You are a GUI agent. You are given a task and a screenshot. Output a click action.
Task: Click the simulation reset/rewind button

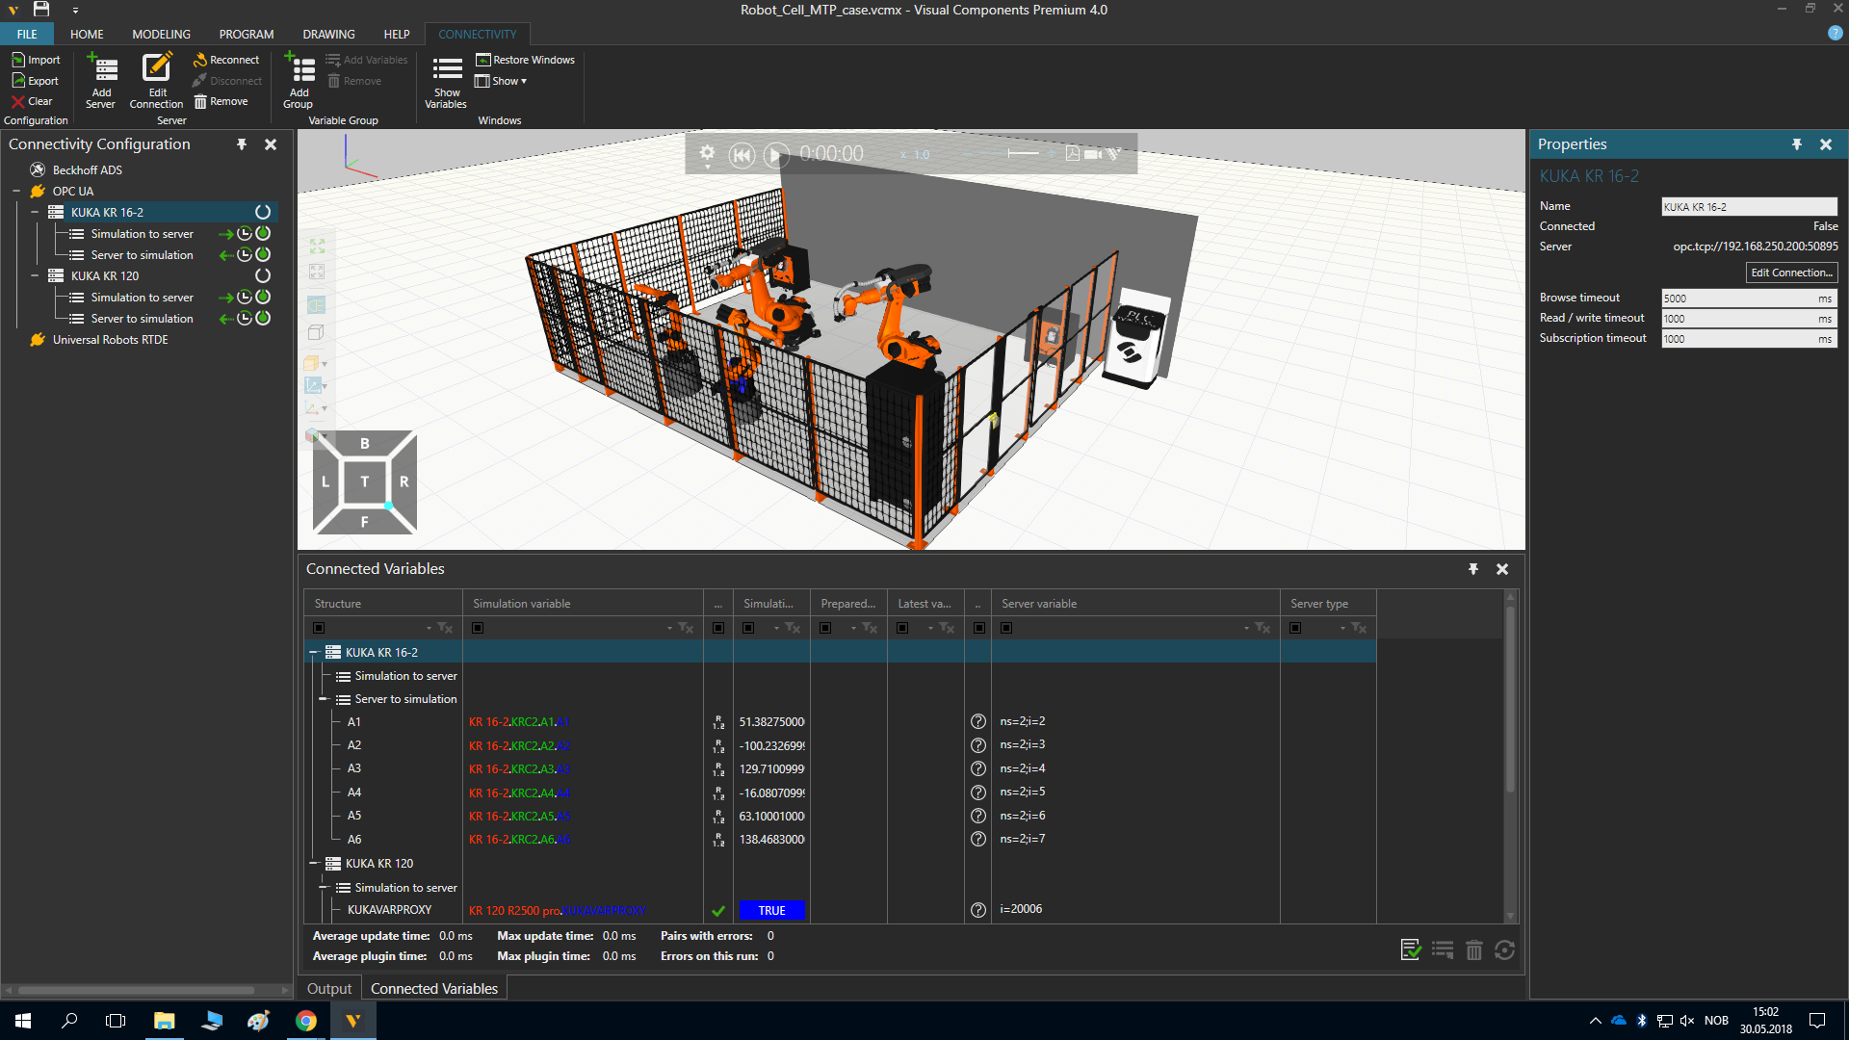(741, 154)
